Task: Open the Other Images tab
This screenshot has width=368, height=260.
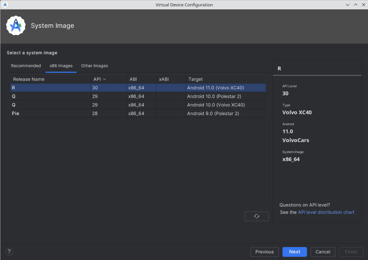Action: tap(94, 66)
